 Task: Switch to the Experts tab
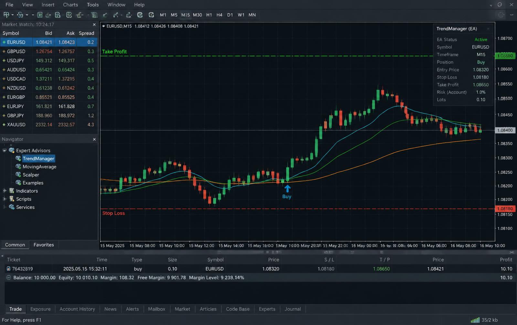pyautogui.click(x=267, y=309)
